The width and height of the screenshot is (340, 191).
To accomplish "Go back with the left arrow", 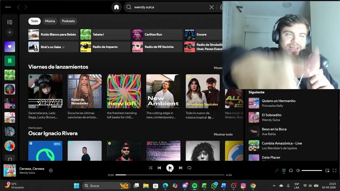I will [18, 7].
